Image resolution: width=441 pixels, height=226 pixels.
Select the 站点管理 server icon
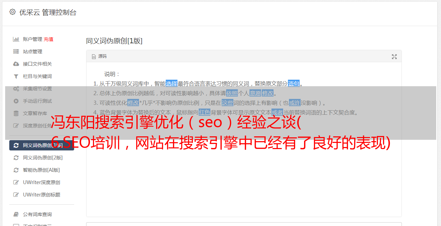tap(16, 52)
